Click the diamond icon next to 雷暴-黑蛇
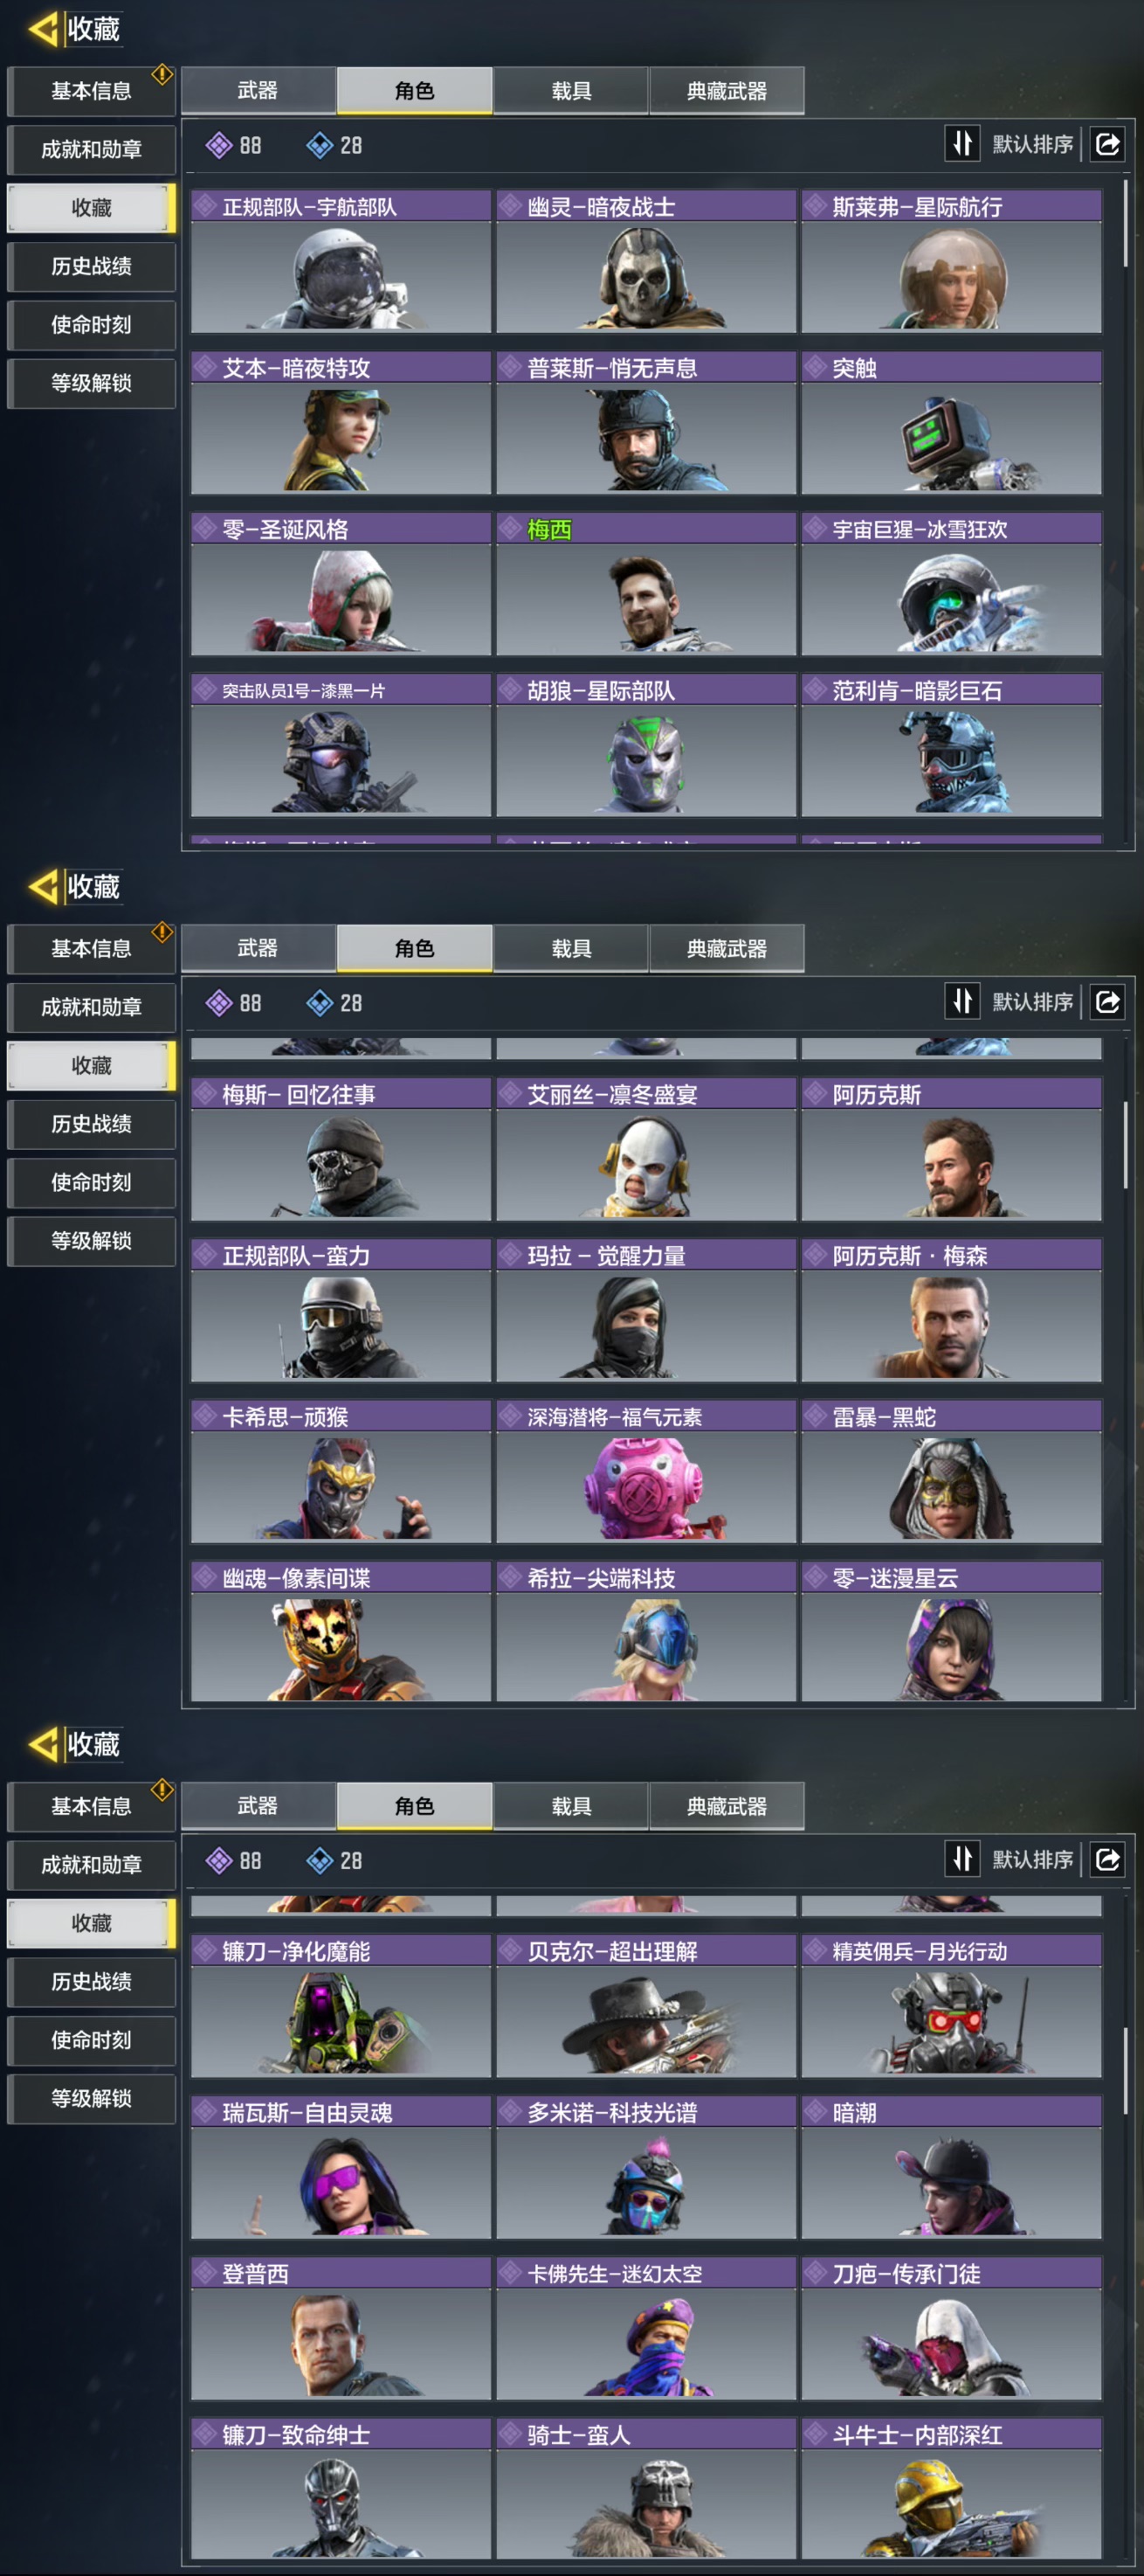Screen dimensions: 1144x2576 817,1416
